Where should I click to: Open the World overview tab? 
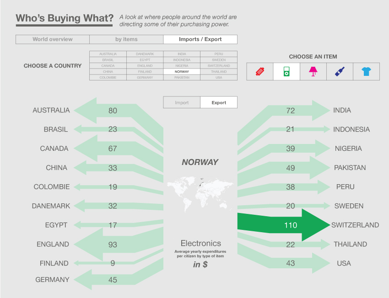tap(53, 39)
